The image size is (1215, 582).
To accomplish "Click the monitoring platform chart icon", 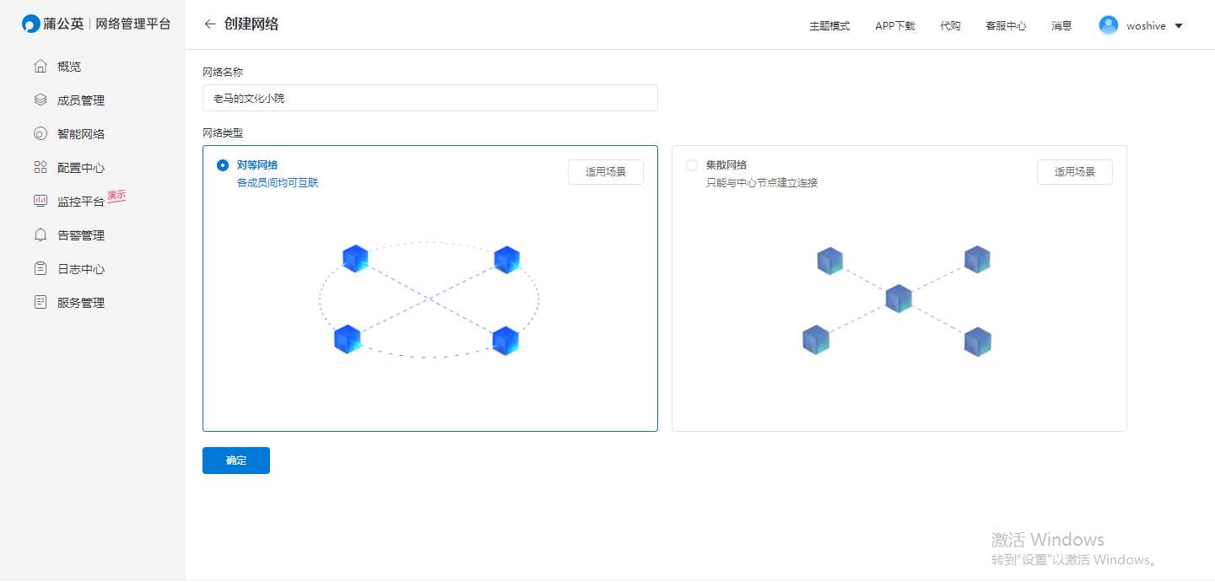I will [40, 202].
